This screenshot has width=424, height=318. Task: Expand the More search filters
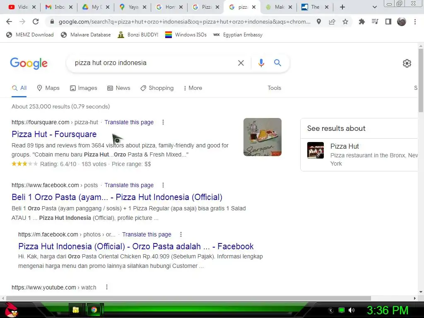point(193,88)
